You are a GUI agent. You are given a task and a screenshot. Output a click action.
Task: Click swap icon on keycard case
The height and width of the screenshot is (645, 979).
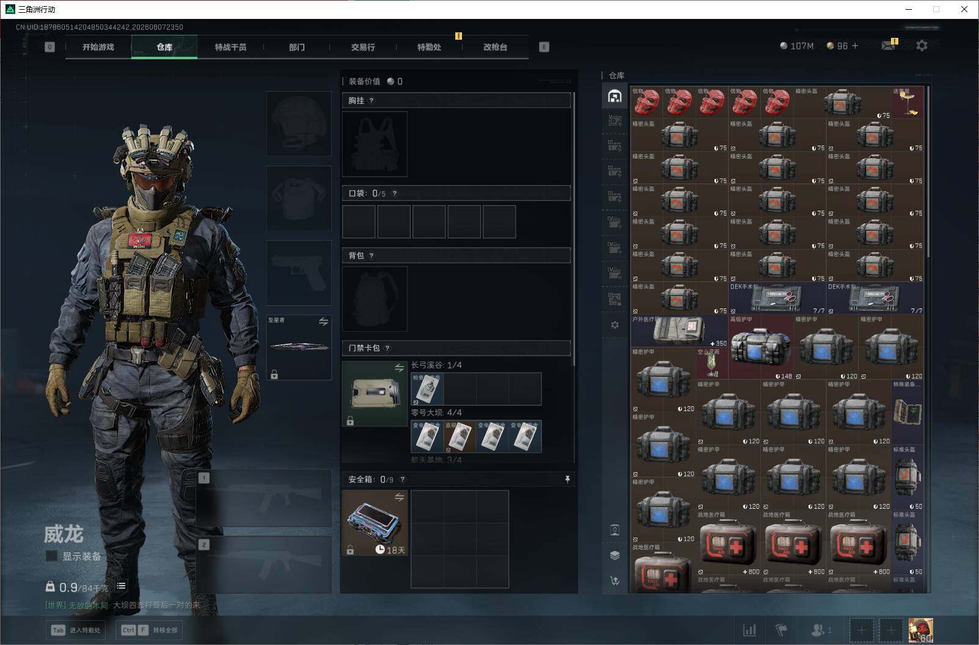(x=399, y=368)
